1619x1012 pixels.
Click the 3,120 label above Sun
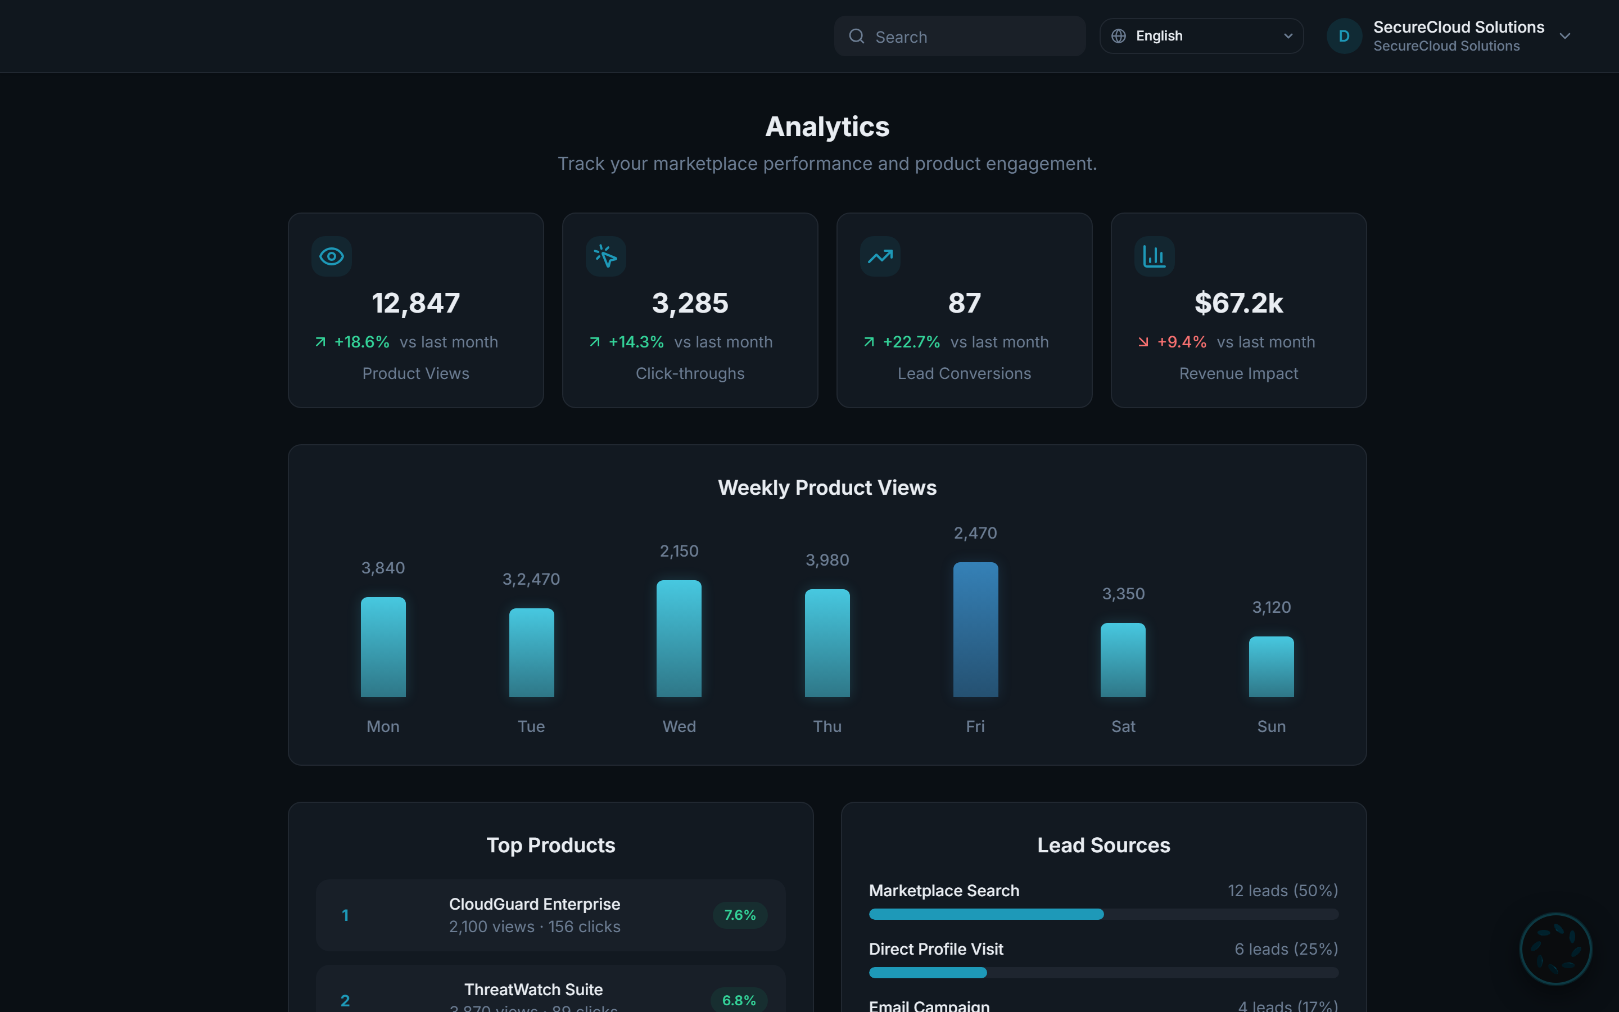(1272, 608)
